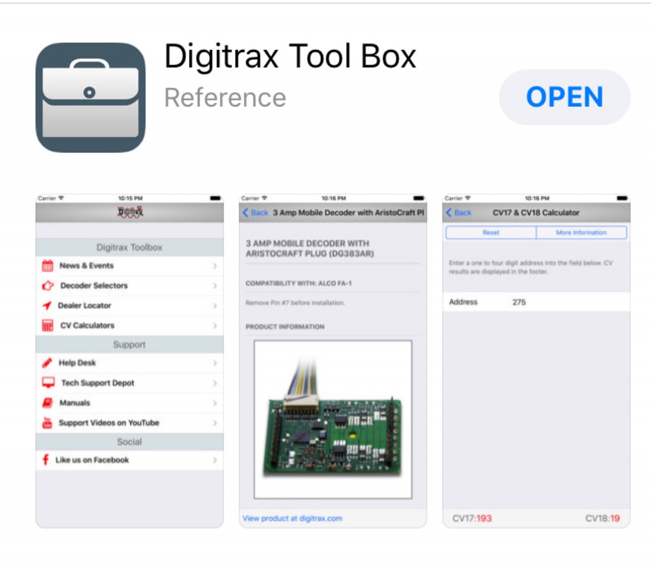The image size is (651, 571).
Task: Open the Manuals menu entry
Action: [x=130, y=403]
